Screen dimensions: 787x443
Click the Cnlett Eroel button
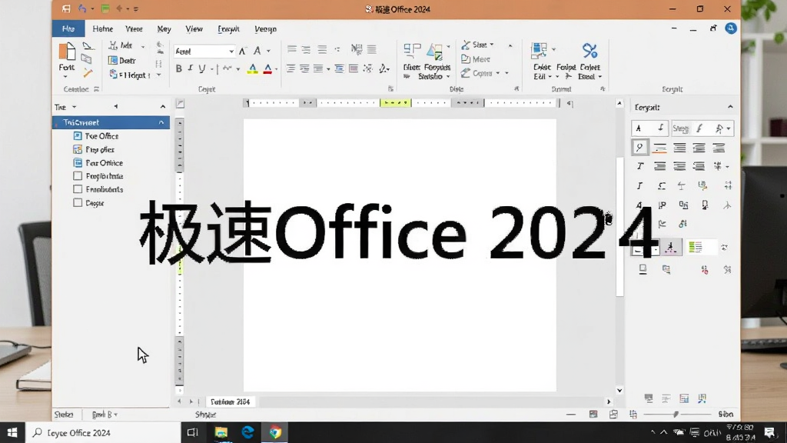[x=589, y=62]
